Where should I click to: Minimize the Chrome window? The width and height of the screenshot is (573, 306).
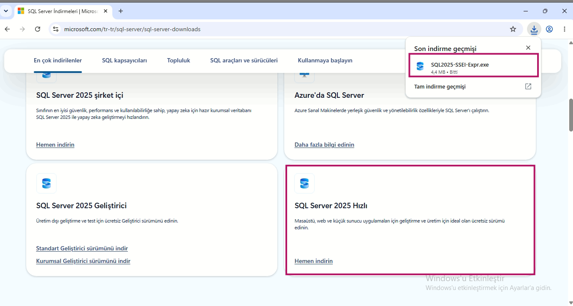click(x=526, y=11)
